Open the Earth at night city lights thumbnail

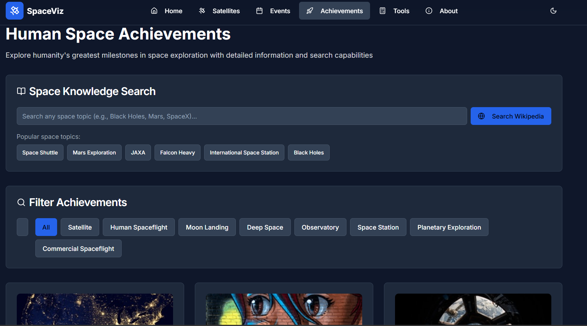(x=95, y=309)
